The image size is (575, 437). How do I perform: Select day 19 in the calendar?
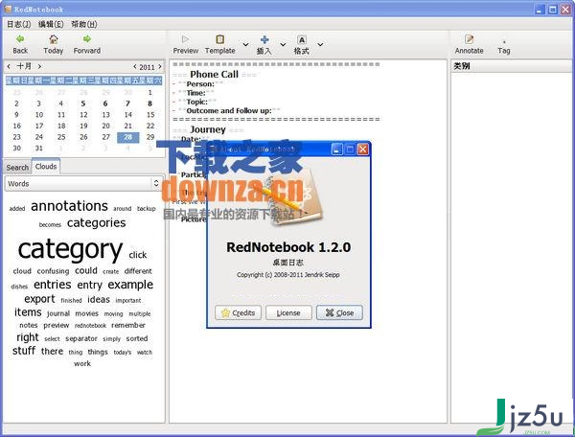pyautogui.click(x=83, y=126)
